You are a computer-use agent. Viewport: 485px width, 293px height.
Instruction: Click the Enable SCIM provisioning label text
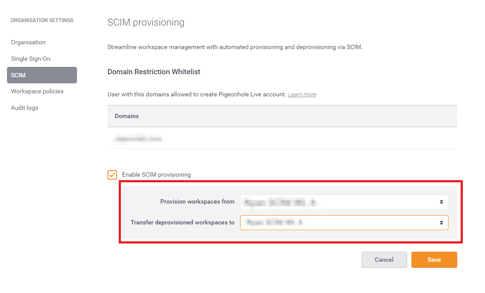(x=156, y=175)
